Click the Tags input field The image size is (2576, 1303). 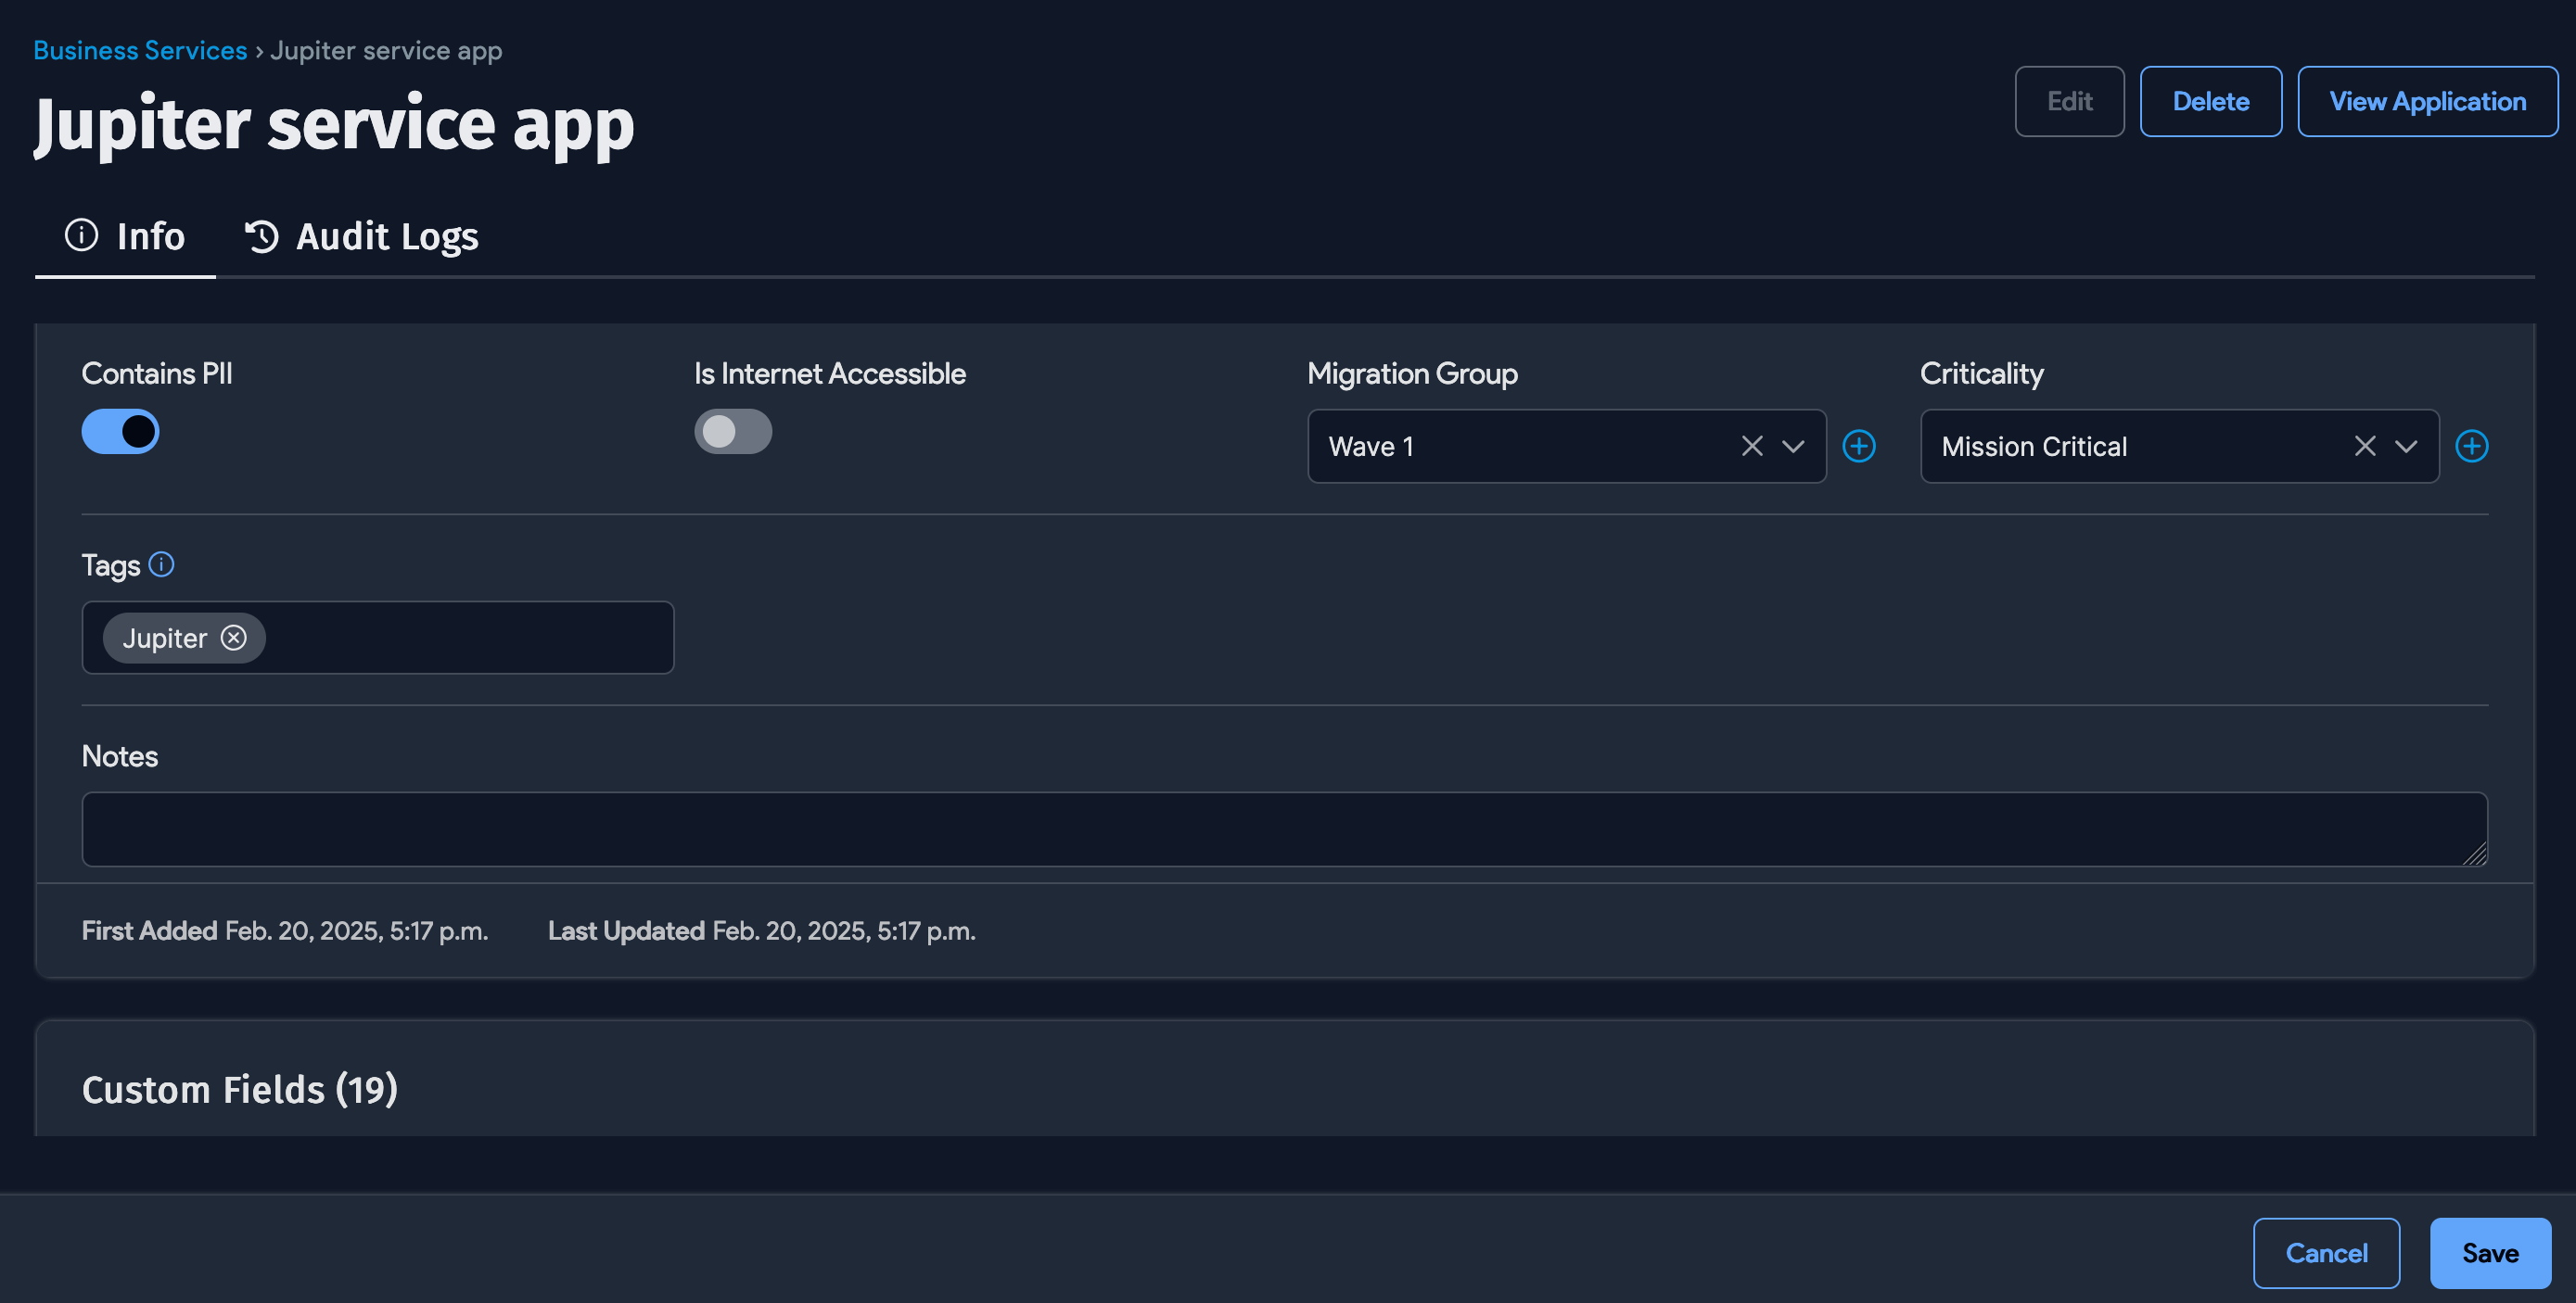470,638
